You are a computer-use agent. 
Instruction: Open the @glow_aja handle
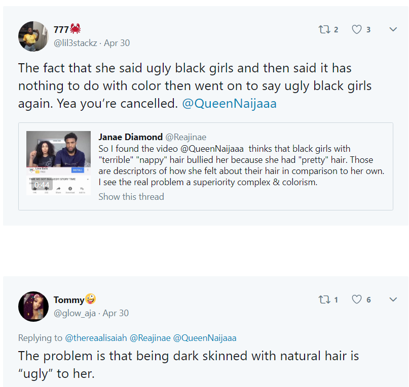point(75,313)
